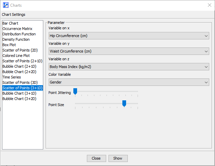
Task: Click the Charts app icon in title bar
Action: [6, 5]
